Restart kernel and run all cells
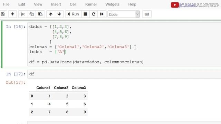 pos(102,14)
